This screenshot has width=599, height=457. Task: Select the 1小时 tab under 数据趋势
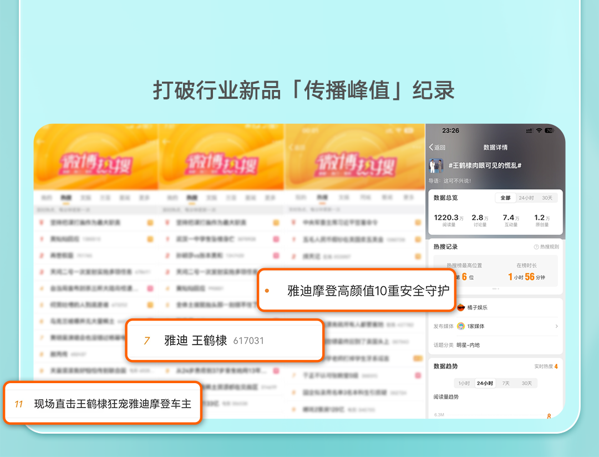coord(463,383)
